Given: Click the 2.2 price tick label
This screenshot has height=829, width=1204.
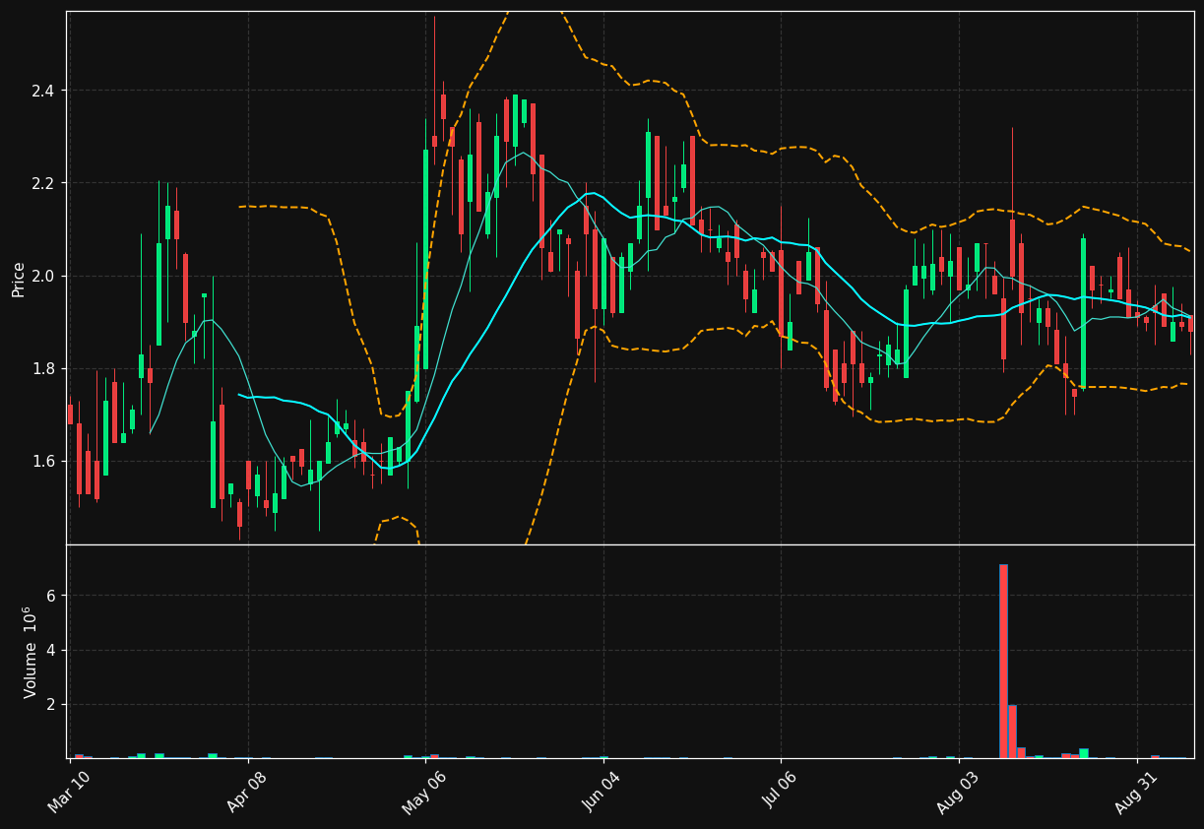Looking at the screenshot, I should [x=44, y=183].
